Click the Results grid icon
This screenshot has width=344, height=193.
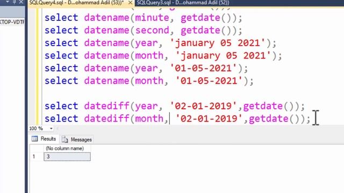coord(34,139)
